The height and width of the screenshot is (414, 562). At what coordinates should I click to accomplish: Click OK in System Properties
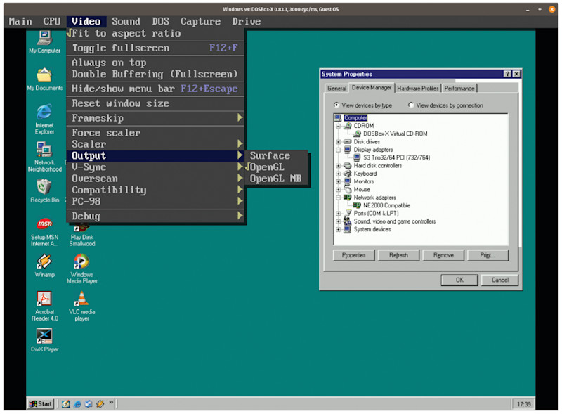point(459,280)
